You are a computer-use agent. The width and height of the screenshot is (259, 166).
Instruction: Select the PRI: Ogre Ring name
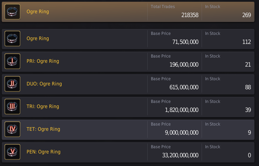point(43,61)
